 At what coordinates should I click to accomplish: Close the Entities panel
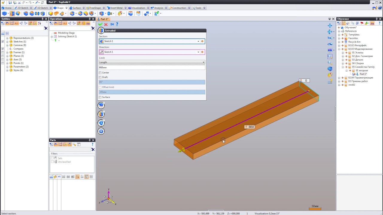(47, 19)
